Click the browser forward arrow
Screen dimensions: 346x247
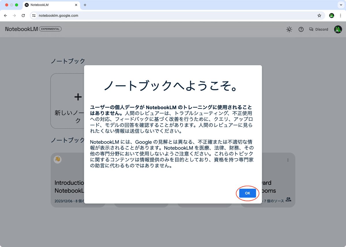pyautogui.click(x=14, y=16)
